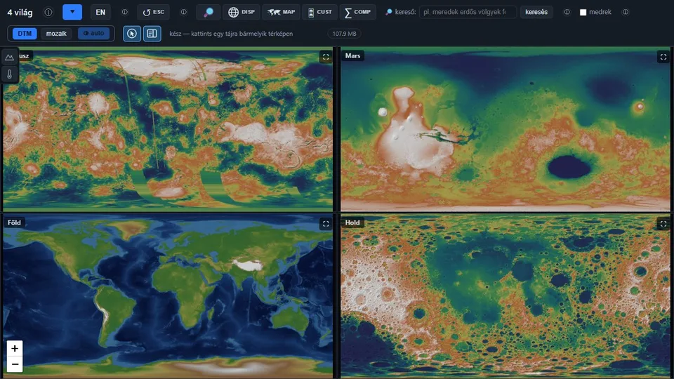Open the DISP globe display menu
Screen dimensions: 674x379
coord(241,12)
